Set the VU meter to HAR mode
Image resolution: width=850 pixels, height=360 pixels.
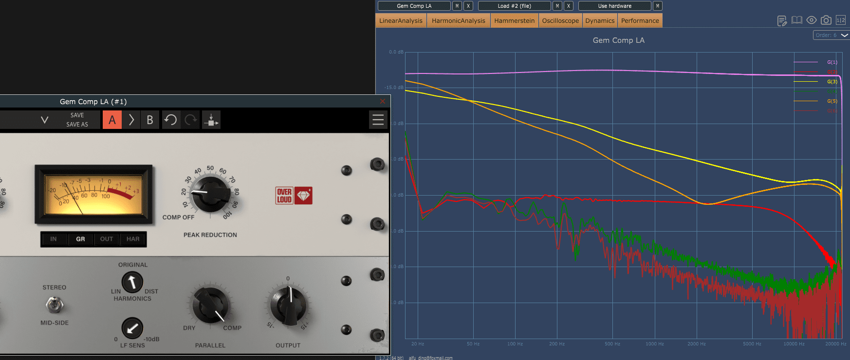tap(133, 239)
